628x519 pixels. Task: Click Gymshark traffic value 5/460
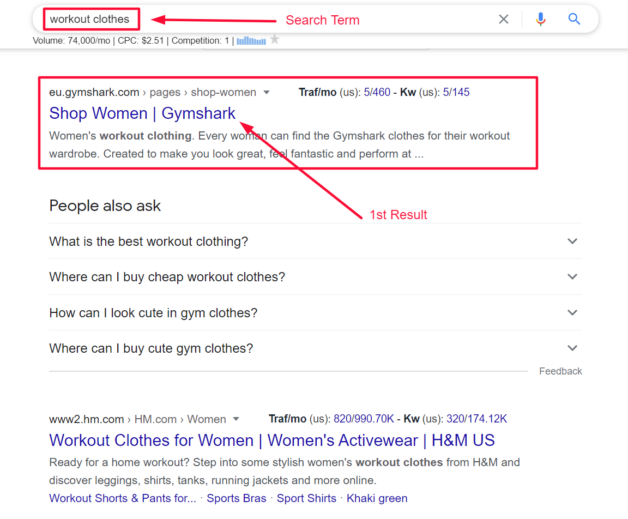coord(377,92)
